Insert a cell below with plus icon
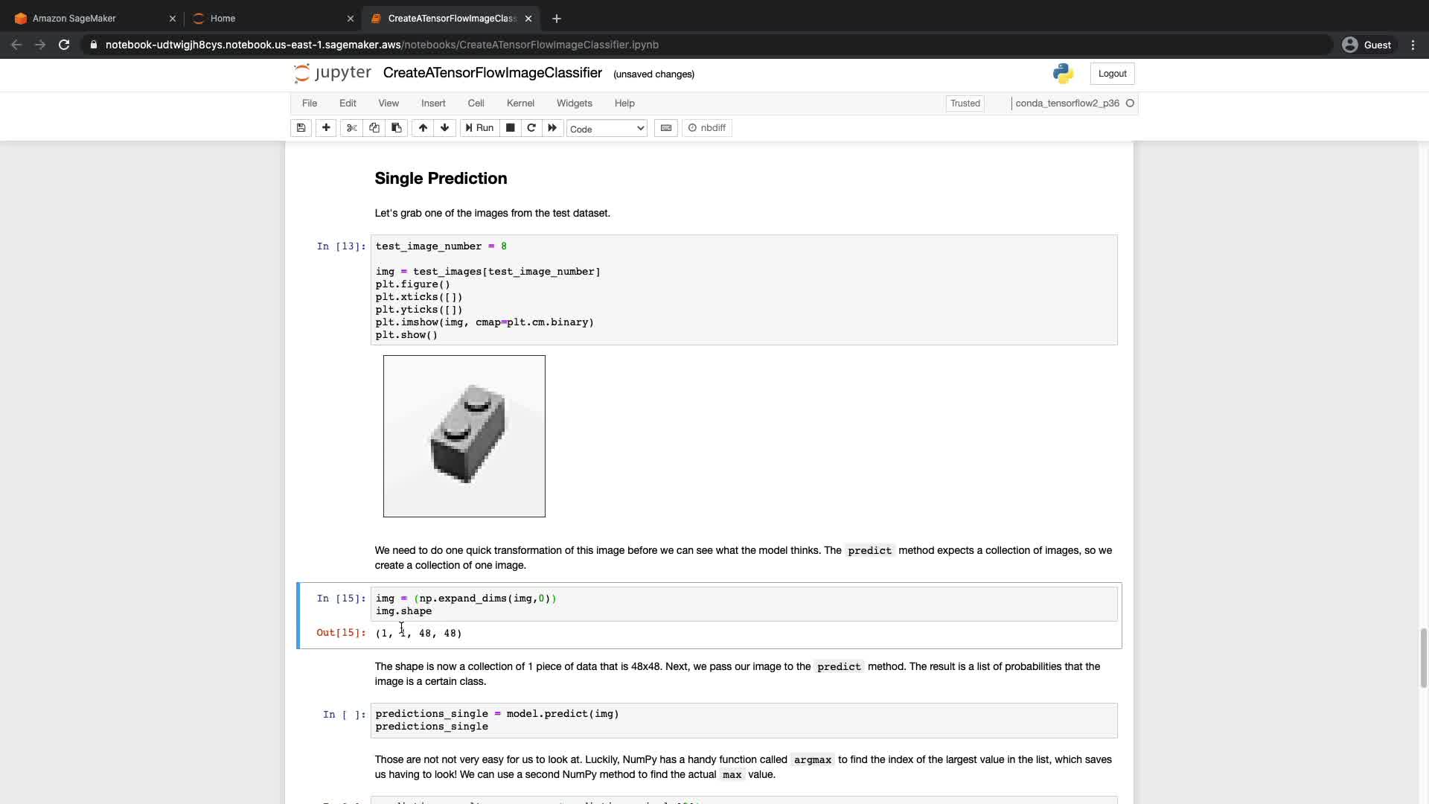 [326, 128]
